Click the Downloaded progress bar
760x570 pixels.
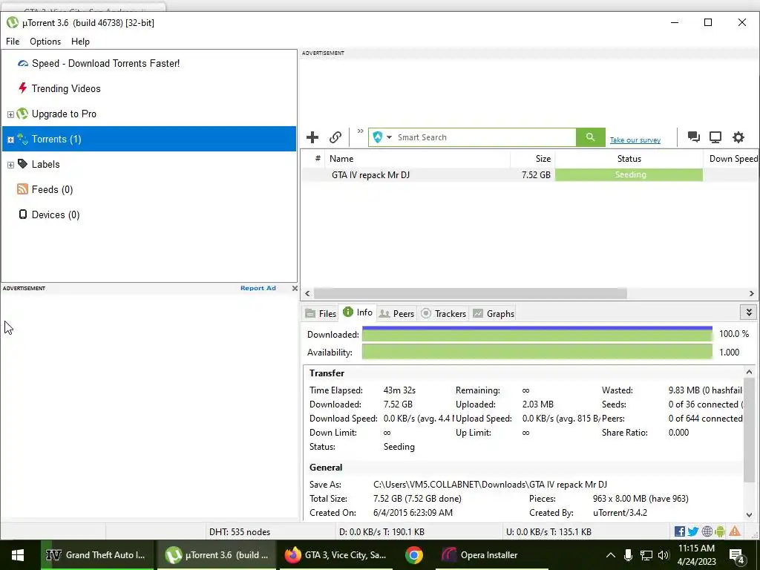click(537, 335)
